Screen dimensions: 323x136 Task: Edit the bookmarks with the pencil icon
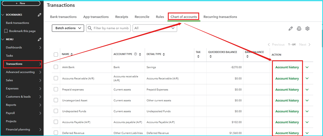point(40,15)
